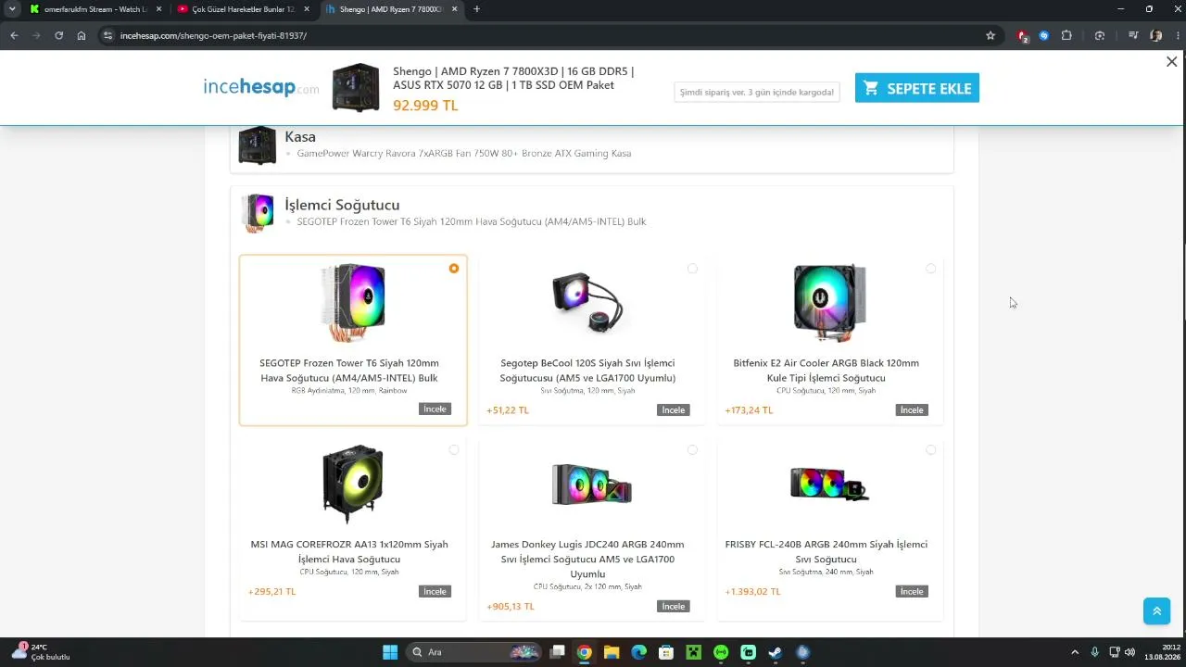This screenshot has height=667, width=1186.
Task: Close the Çok Güzel Hareketler Bunlar tab
Action: pos(307,9)
